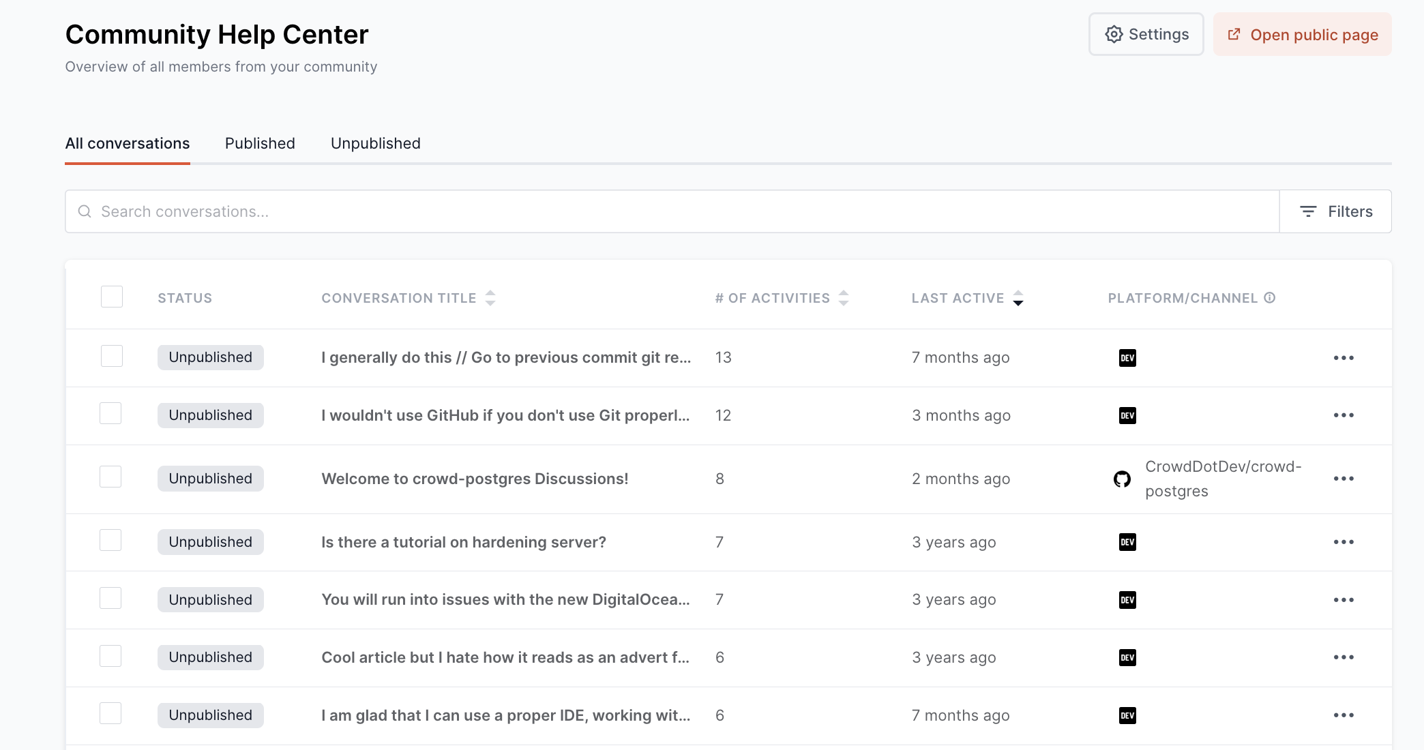The width and height of the screenshot is (1424, 750).
Task: Tick the select-all checkbox in table header
Action: [111, 297]
